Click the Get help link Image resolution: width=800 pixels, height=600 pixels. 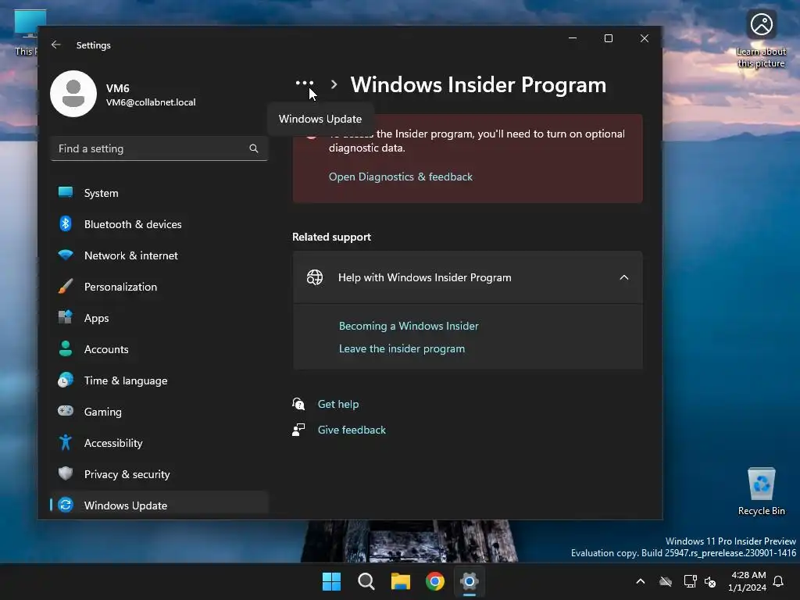coord(338,404)
